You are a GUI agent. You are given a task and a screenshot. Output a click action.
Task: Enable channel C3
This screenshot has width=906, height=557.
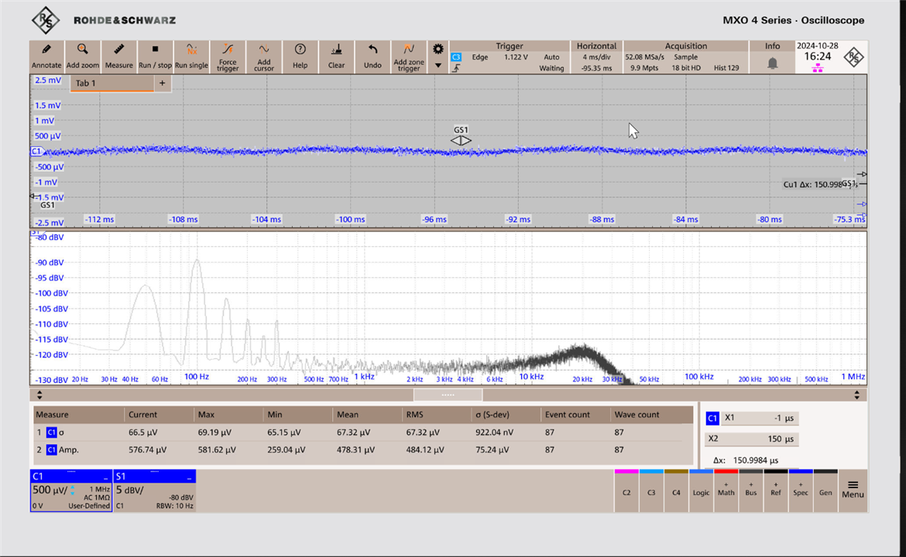(651, 490)
